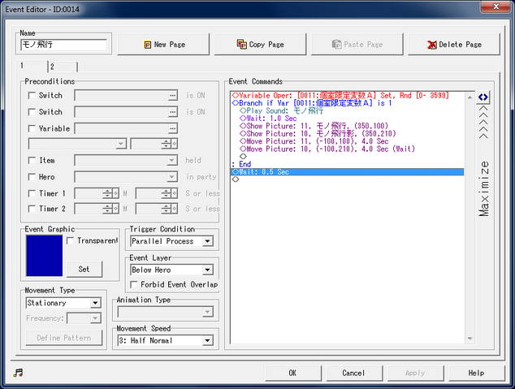
Task: Click the disabled Paste Page button
Action: 357,45
